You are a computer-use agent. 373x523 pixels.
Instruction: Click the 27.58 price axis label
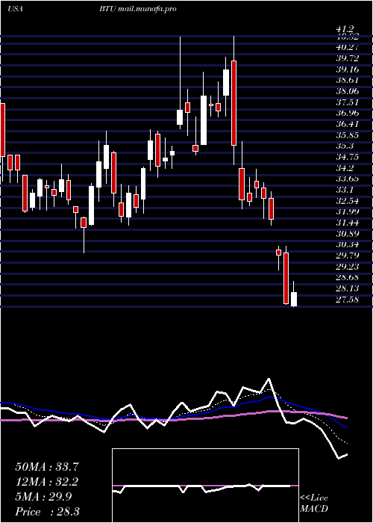point(347,300)
